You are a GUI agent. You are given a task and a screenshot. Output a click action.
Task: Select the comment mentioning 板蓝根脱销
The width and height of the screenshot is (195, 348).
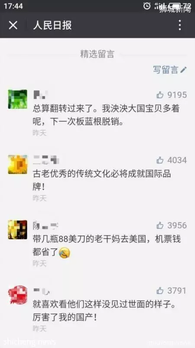tap(106, 115)
